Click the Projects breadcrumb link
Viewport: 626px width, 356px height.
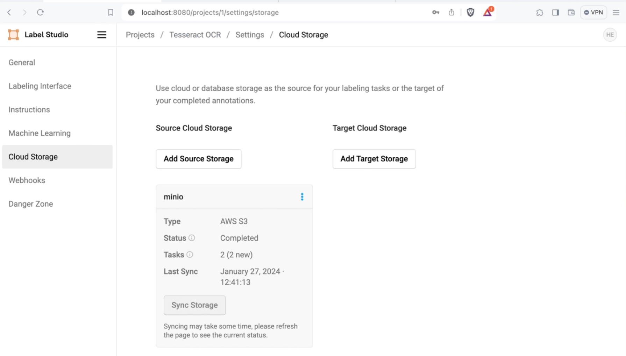pyautogui.click(x=140, y=35)
